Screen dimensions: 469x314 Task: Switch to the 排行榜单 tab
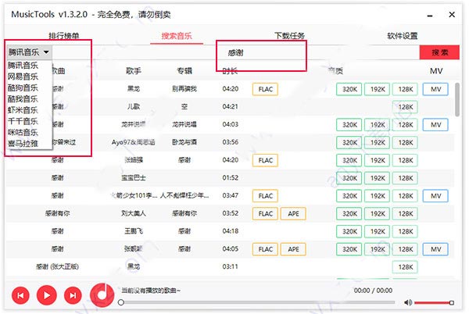coord(65,35)
